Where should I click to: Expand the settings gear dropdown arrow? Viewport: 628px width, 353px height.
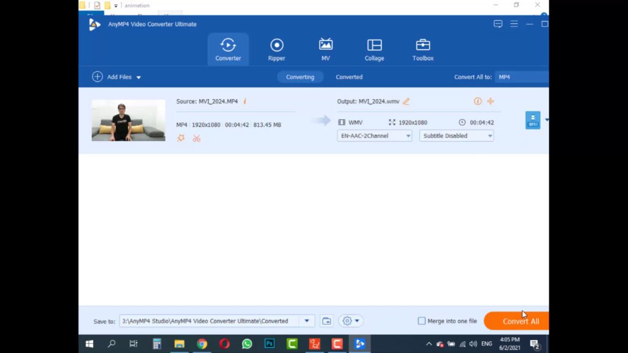(x=357, y=321)
